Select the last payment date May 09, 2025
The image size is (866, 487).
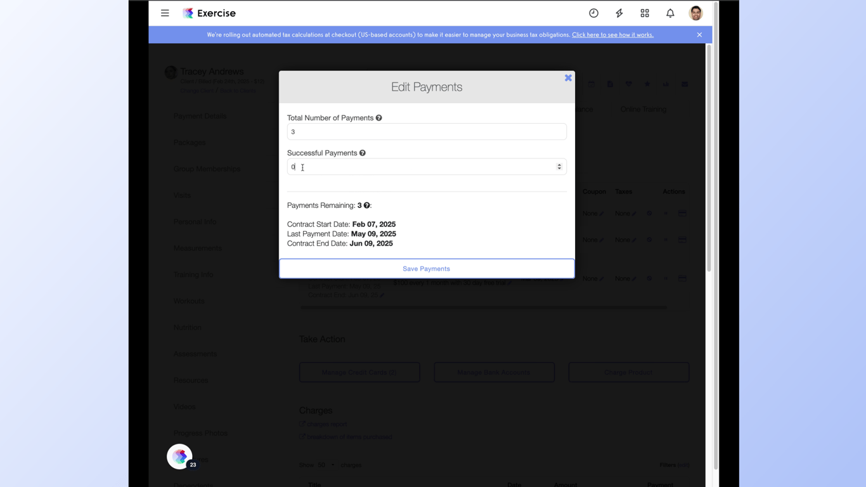pyautogui.click(x=373, y=234)
